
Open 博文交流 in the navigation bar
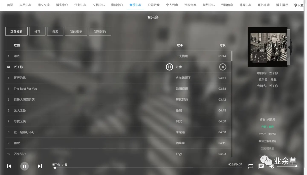pyautogui.click(x=44, y=5)
